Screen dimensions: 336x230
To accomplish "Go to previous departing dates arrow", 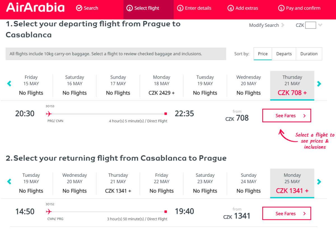I will pos(9,84).
